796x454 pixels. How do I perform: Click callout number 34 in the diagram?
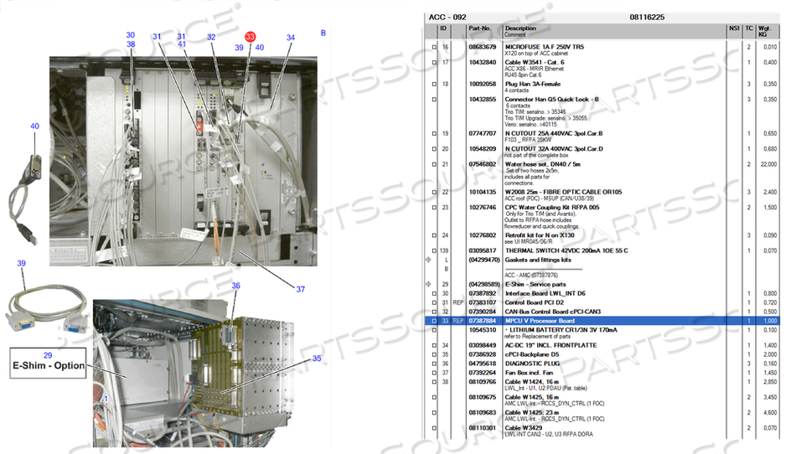tap(290, 38)
